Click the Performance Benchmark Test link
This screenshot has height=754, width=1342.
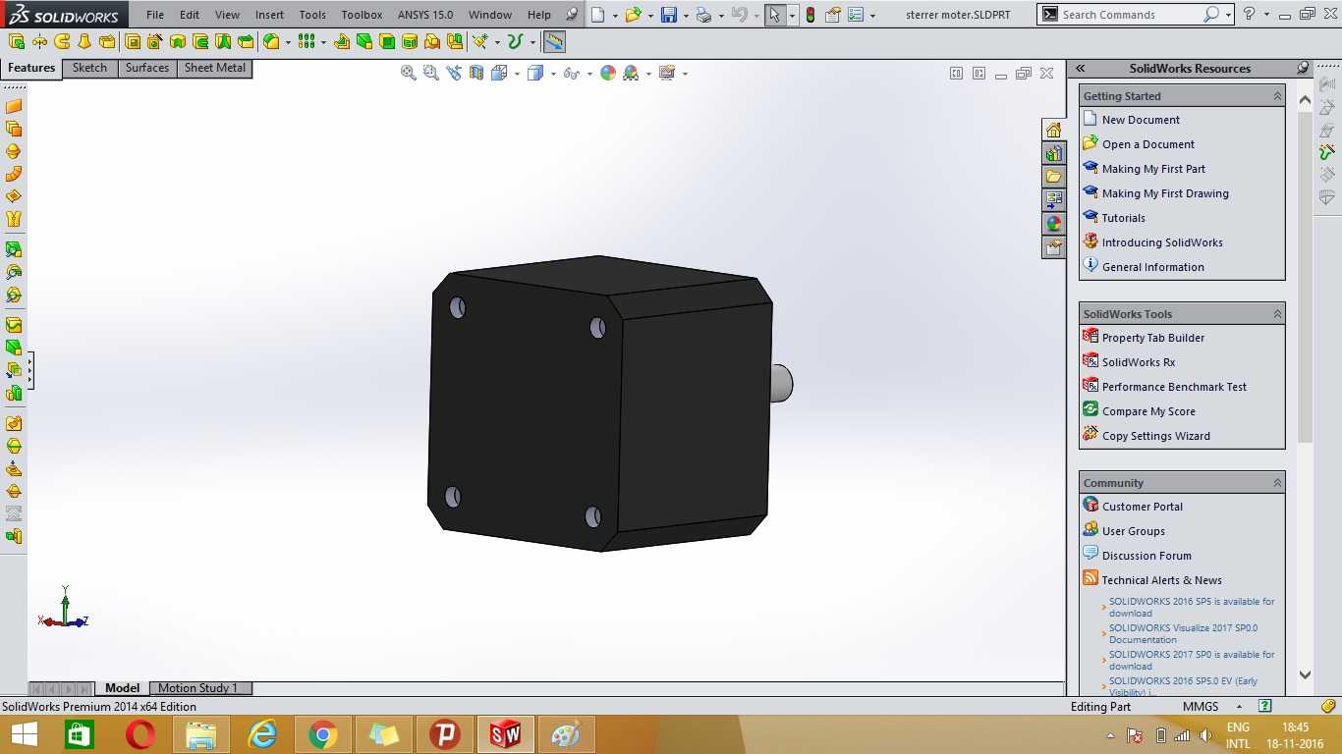pyautogui.click(x=1174, y=387)
